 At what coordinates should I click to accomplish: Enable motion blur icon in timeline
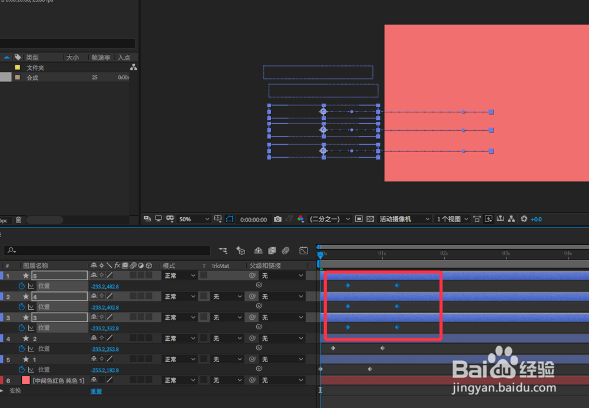pos(286,250)
